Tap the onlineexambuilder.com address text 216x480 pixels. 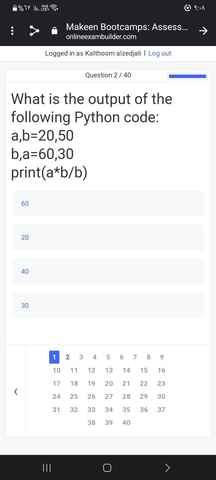pyautogui.click(x=101, y=37)
